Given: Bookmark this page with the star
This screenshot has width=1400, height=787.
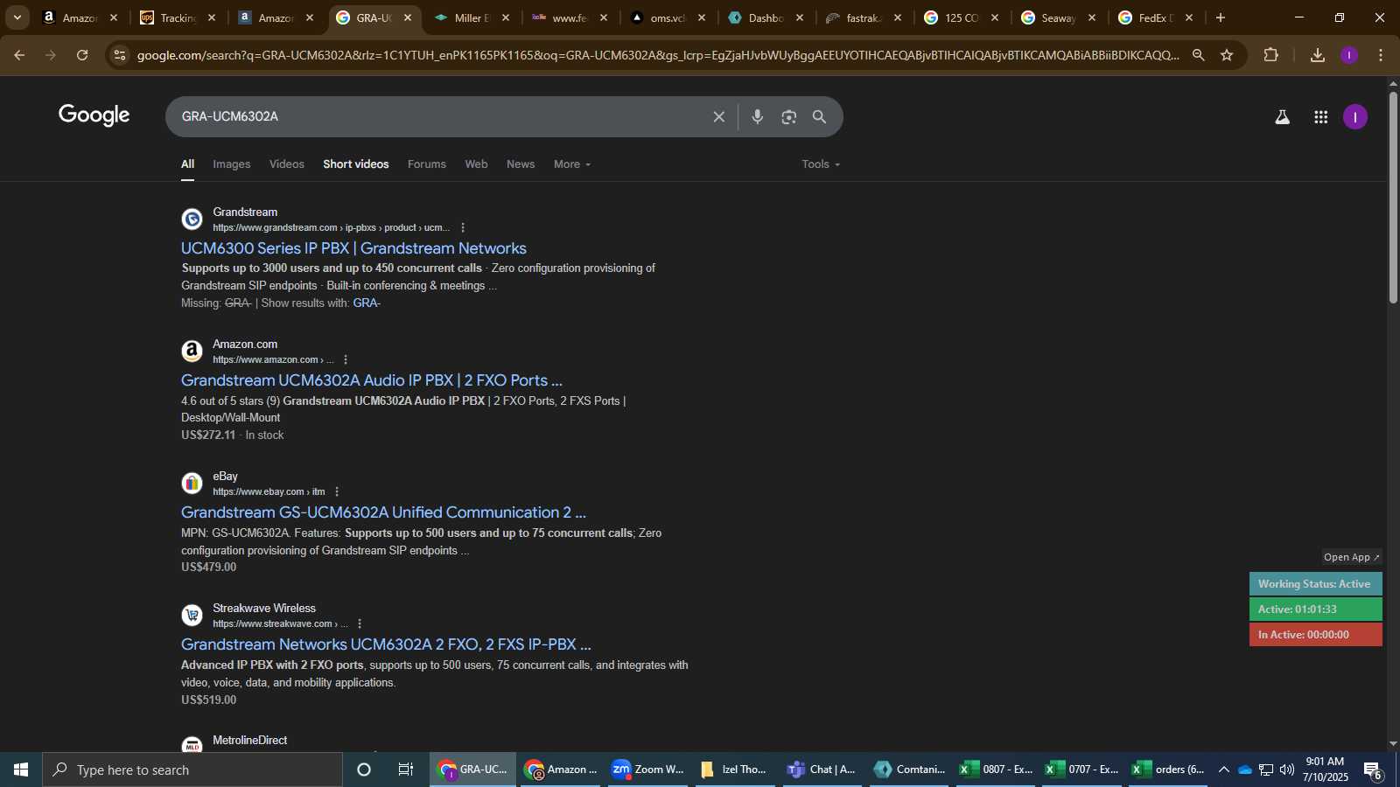Looking at the screenshot, I should (1227, 55).
